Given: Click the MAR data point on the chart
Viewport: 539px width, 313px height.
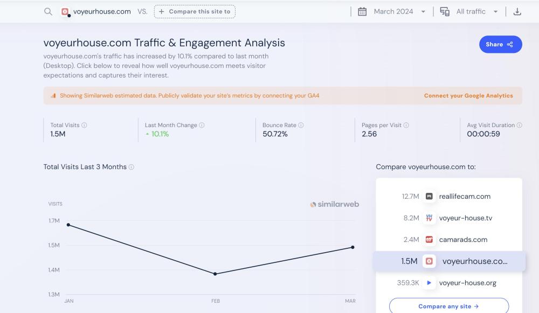Looking at the screenshot, I should [x=353, y=247].
